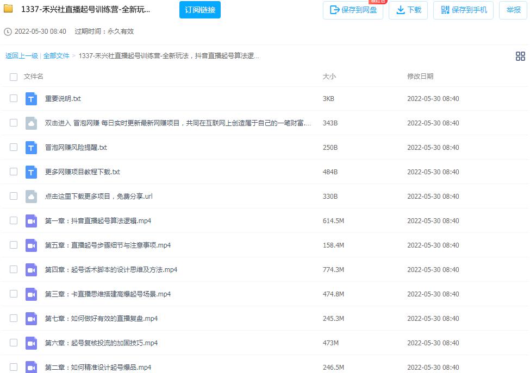Image resolution: width=530 pixels, height=373 pixels.
Task: Open 冒泡网赚风险提醒.txt file name
Action: pyautogui.click(x=76, y=148)
